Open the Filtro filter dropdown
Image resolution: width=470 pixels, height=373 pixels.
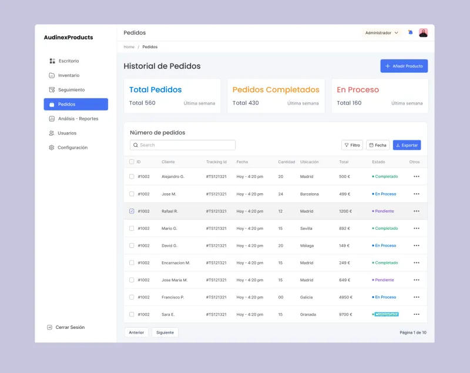(352, 145)
